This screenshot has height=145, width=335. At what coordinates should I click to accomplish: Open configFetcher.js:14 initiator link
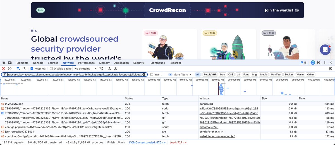pyautogui.click(x=211, y=132)
